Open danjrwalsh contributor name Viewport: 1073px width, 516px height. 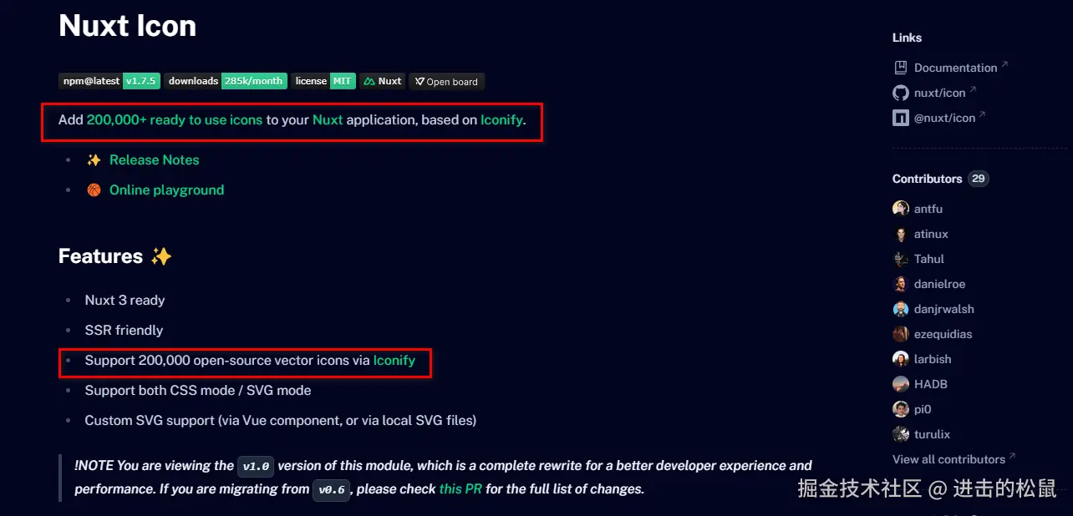click(944, 309)
